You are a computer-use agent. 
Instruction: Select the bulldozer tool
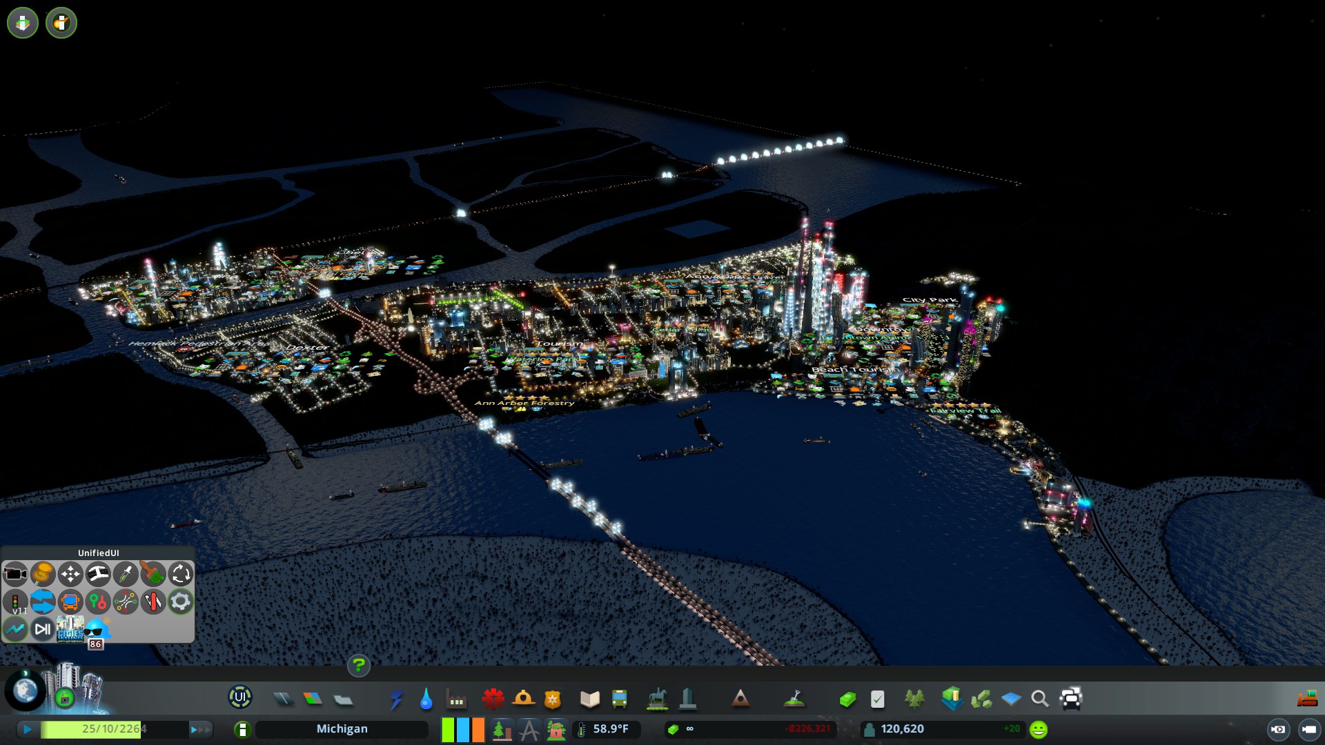pos(1308,699)
